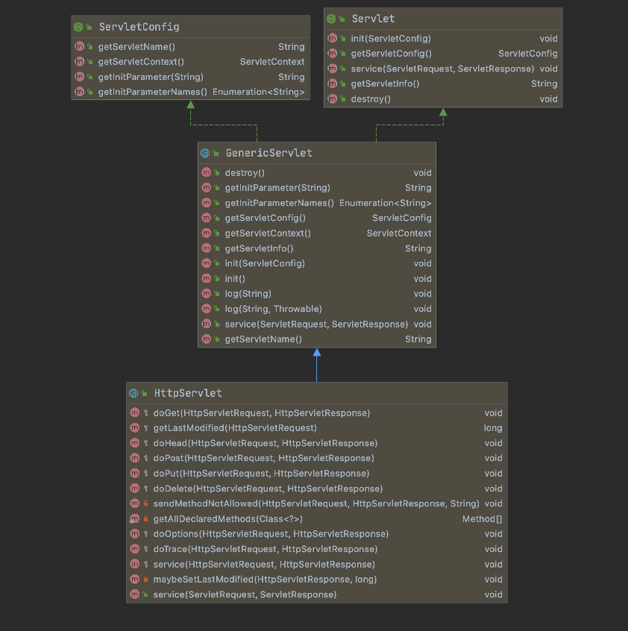Screen dimensions: 628x631
Task: Select the ServletConfig node title
Action: tap(139, 27)
